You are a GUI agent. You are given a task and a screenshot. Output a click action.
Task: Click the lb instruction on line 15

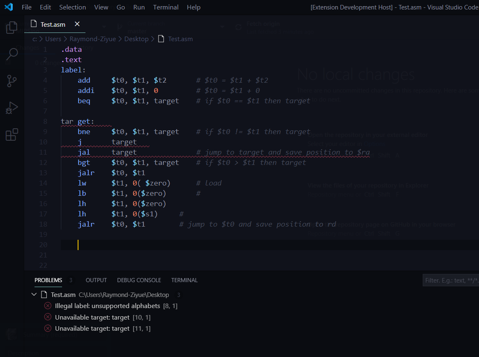coord(82,193)
